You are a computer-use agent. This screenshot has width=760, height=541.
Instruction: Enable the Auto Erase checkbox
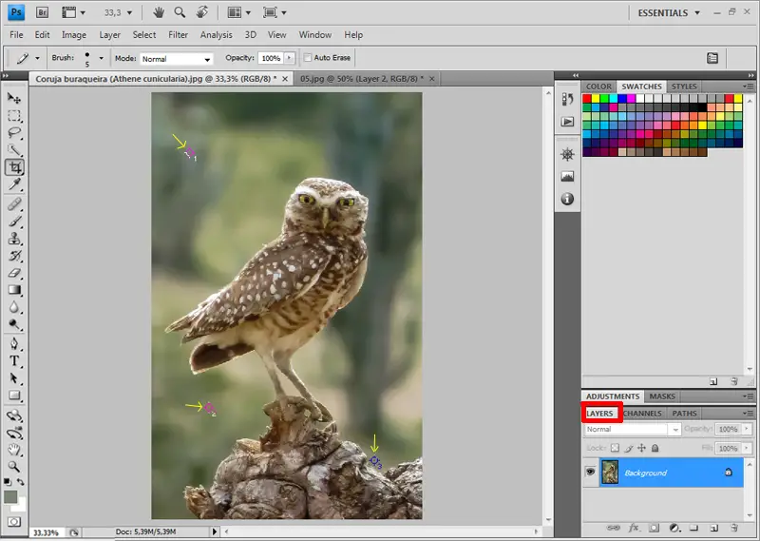point(308,58)
